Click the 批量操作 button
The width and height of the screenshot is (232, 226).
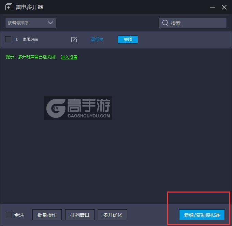pyautogui.click(x=47, y=215)
